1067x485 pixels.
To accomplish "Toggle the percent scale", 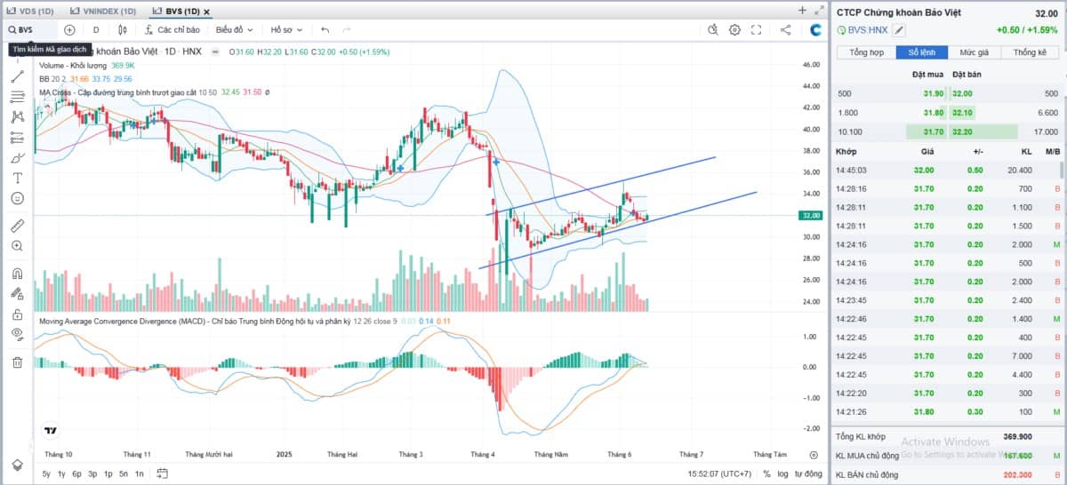I will coord(766,473).
